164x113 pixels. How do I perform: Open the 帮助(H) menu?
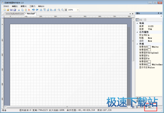coord(41,6)
